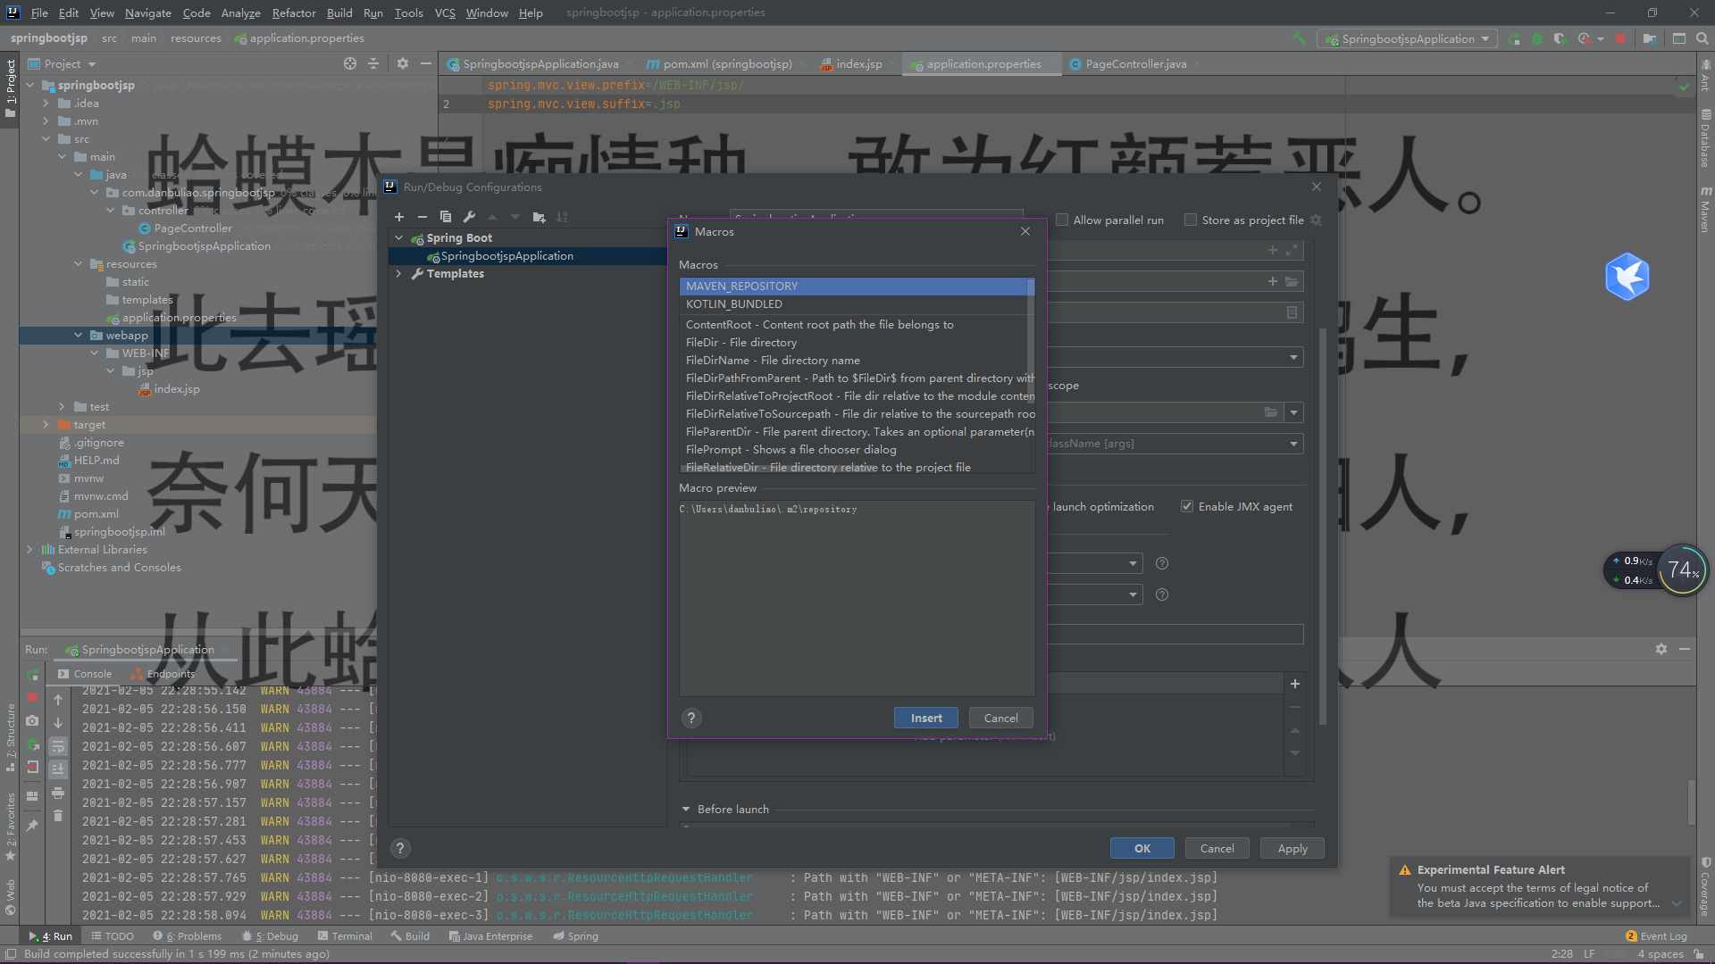Open 6: Problems tool window tab
Screen dimensions: 1715x964
pos(187,936)
